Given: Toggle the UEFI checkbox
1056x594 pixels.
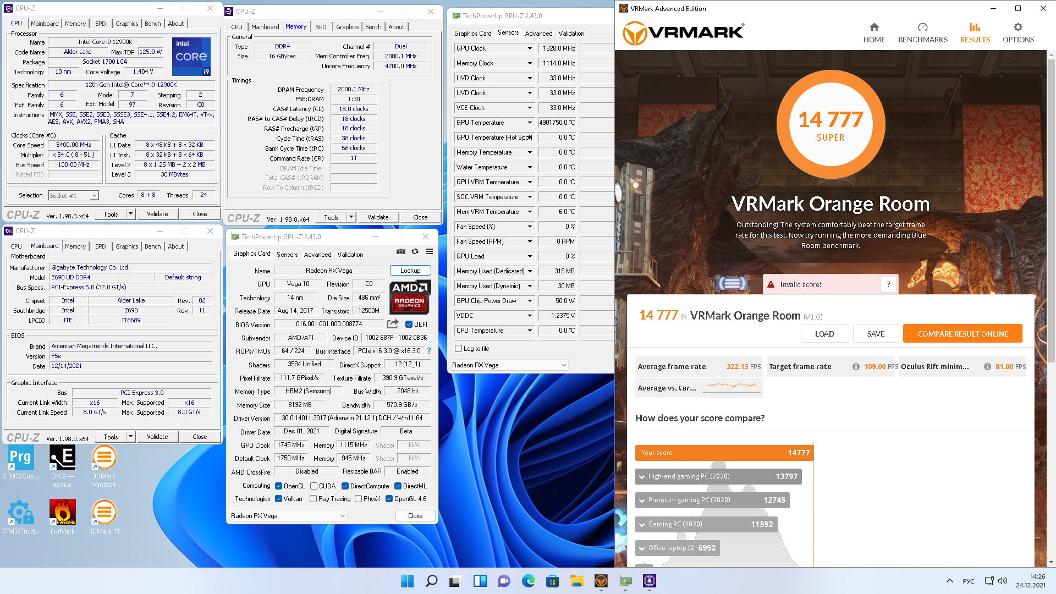Looking at the screenshot, I should (x=409, y=324).
